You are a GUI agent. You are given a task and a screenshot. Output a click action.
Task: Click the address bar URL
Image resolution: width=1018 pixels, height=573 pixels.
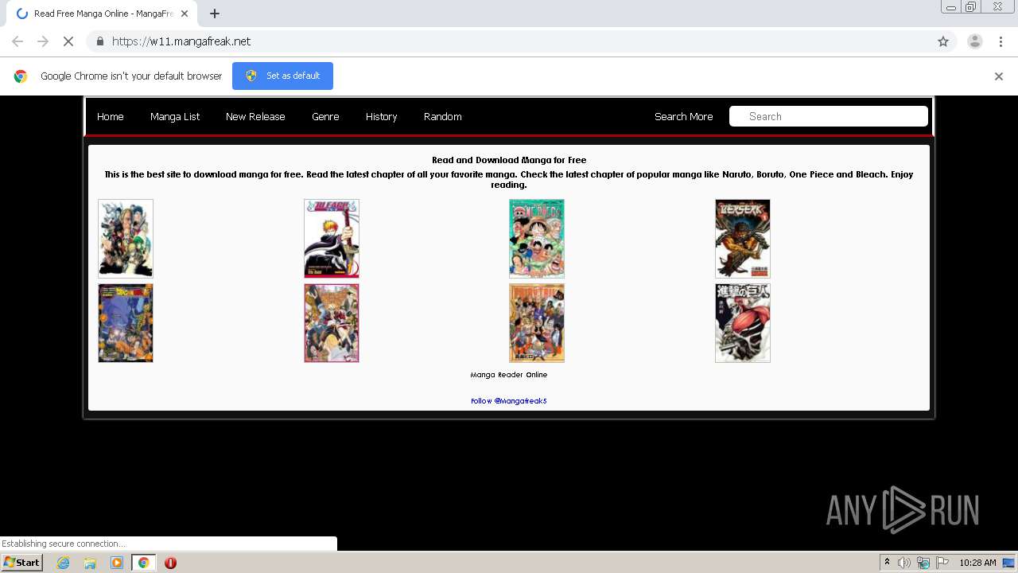181,41
